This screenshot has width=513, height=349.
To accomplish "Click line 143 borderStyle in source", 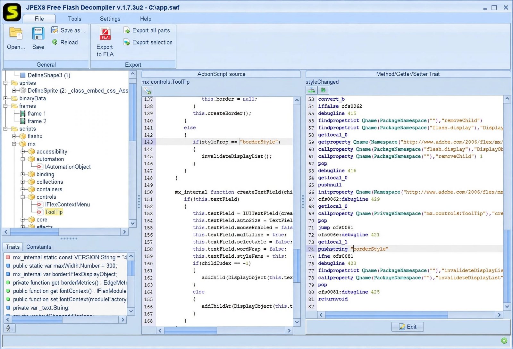I will [260, 142].
